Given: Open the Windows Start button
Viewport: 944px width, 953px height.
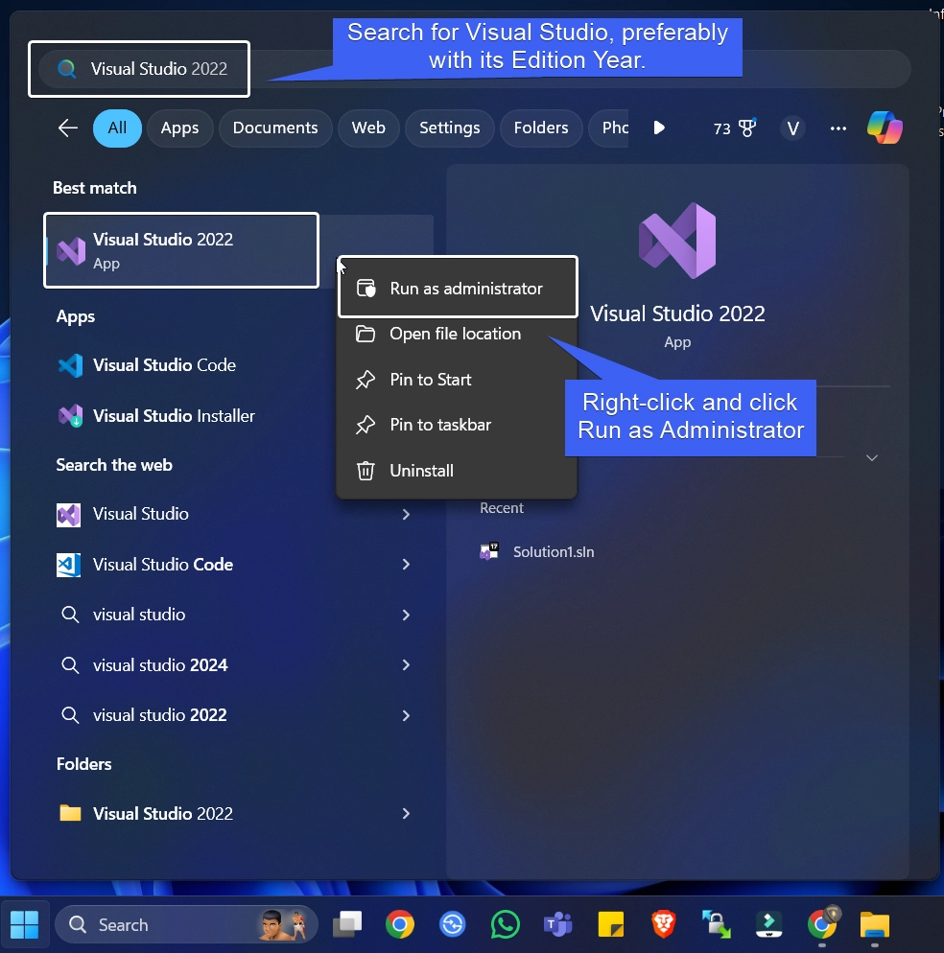Looking at the screenshot, I should point(24,924).
